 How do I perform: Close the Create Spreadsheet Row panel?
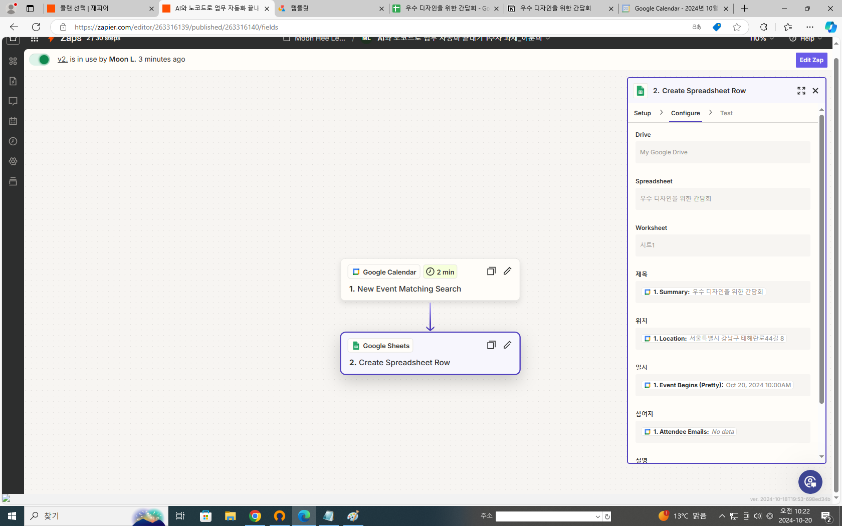[x=815, y=91]
